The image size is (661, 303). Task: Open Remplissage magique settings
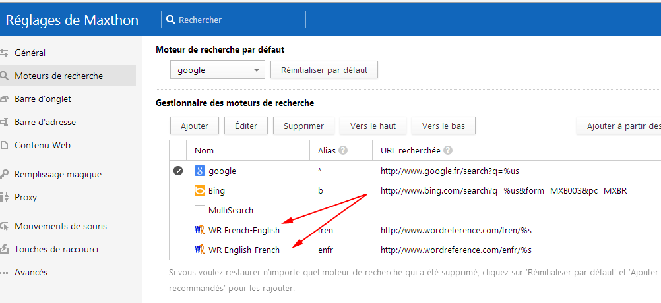pos(58,174)
